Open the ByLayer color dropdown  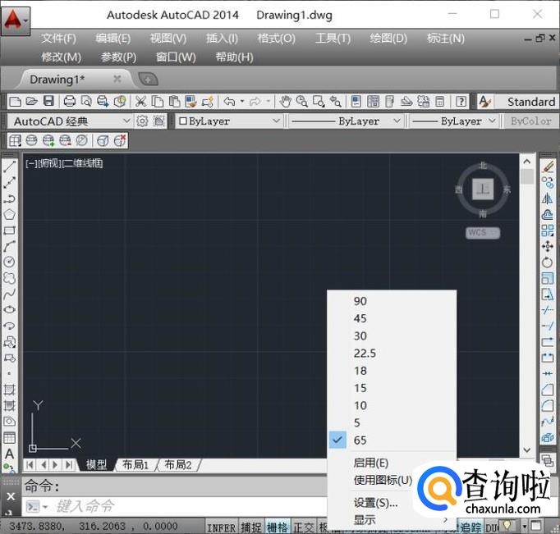[x=276, y=121]
